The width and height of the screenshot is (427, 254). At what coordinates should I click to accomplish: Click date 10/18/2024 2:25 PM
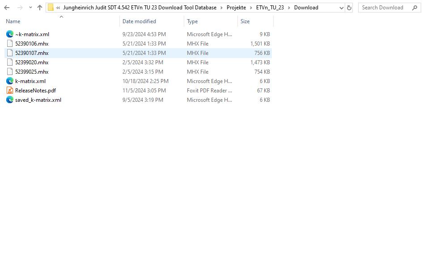point(145,81)
